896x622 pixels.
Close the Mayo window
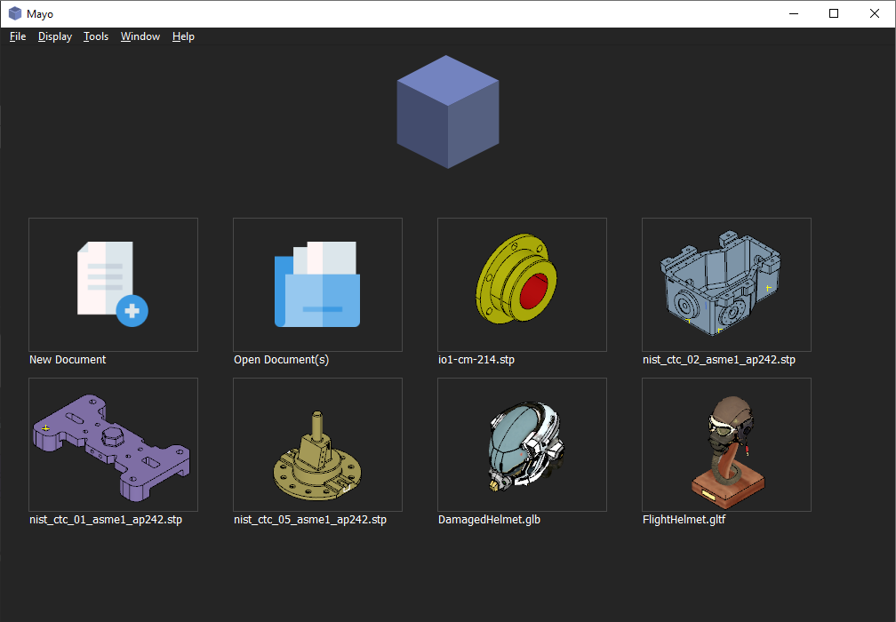tap(875, 13)
